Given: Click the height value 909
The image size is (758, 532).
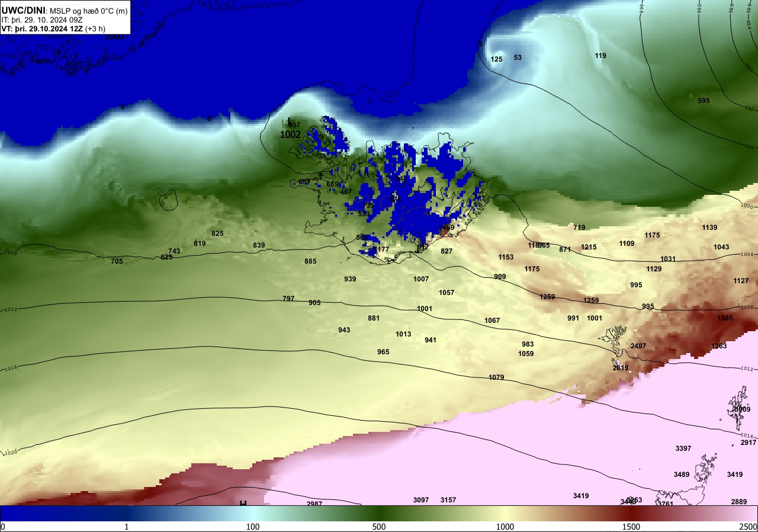Looking at the screenshot, I should [500, 277].
